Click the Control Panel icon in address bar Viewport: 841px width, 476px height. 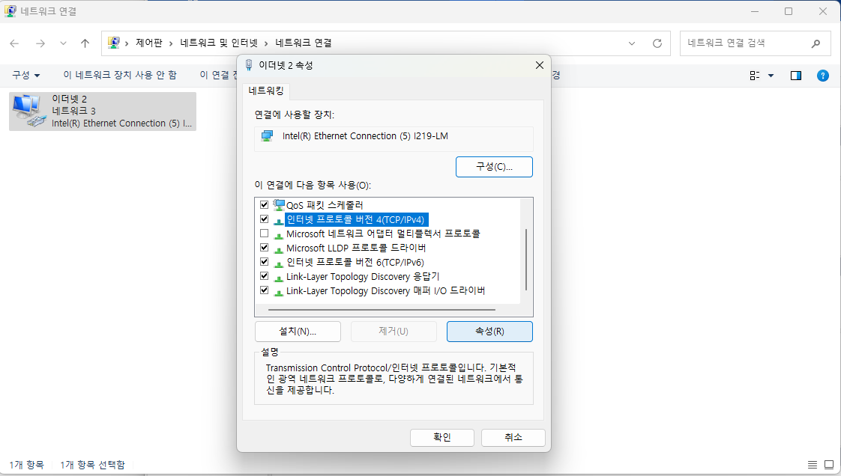coord(114,43)
